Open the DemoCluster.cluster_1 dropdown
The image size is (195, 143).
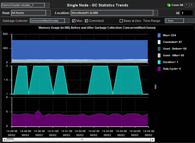[x=47, y=5]
